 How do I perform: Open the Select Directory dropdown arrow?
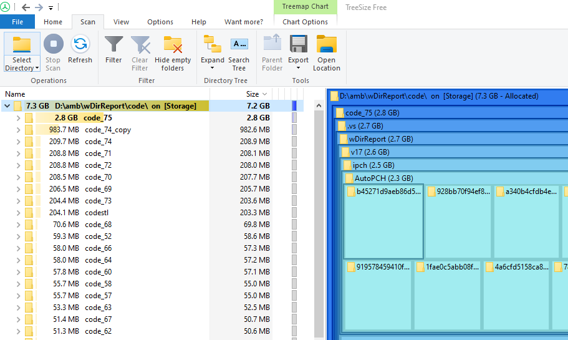[x=37, y=68]
